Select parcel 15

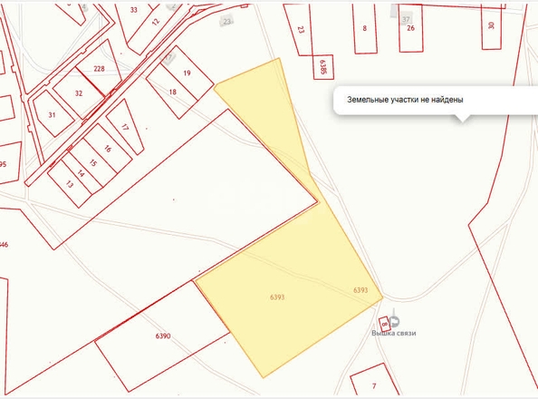click(x=92, y=163)
